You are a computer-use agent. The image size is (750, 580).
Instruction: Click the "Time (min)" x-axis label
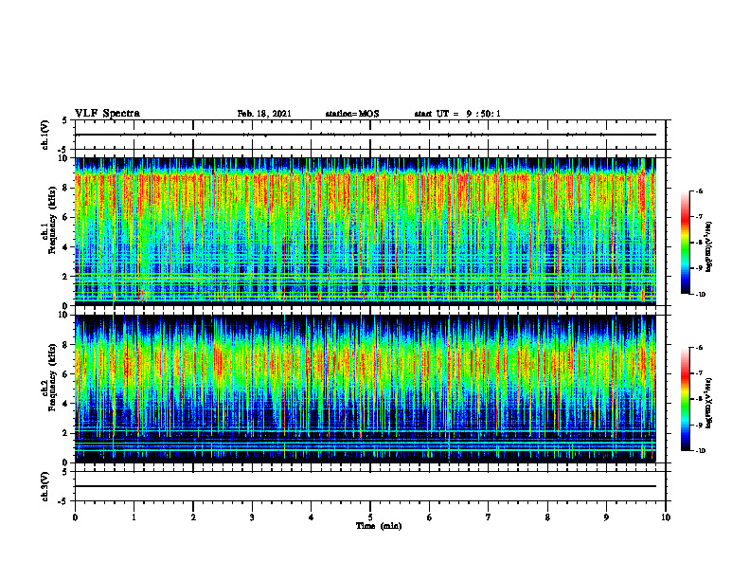[x=379, y=526]
